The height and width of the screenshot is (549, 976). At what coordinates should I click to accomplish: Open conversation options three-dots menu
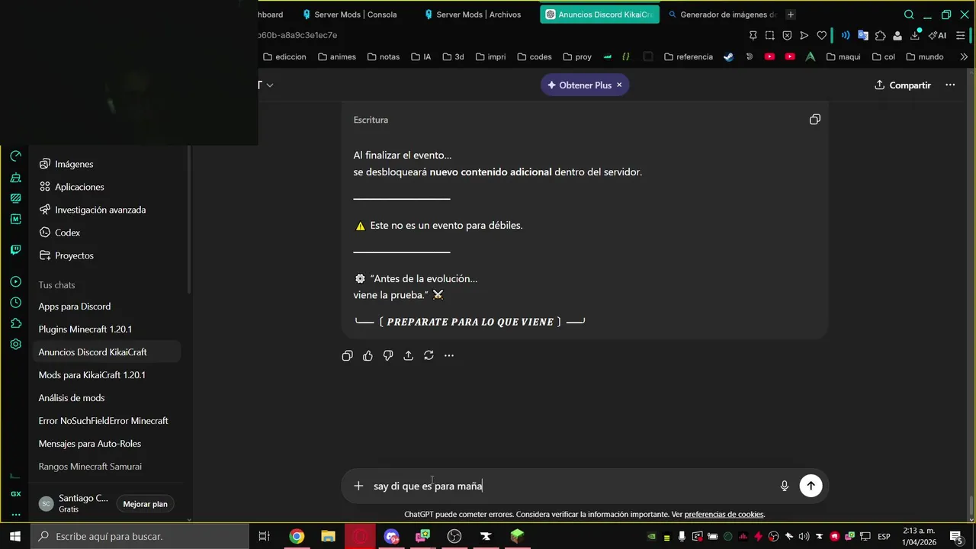pyautogui.click(x=950, y=85)
